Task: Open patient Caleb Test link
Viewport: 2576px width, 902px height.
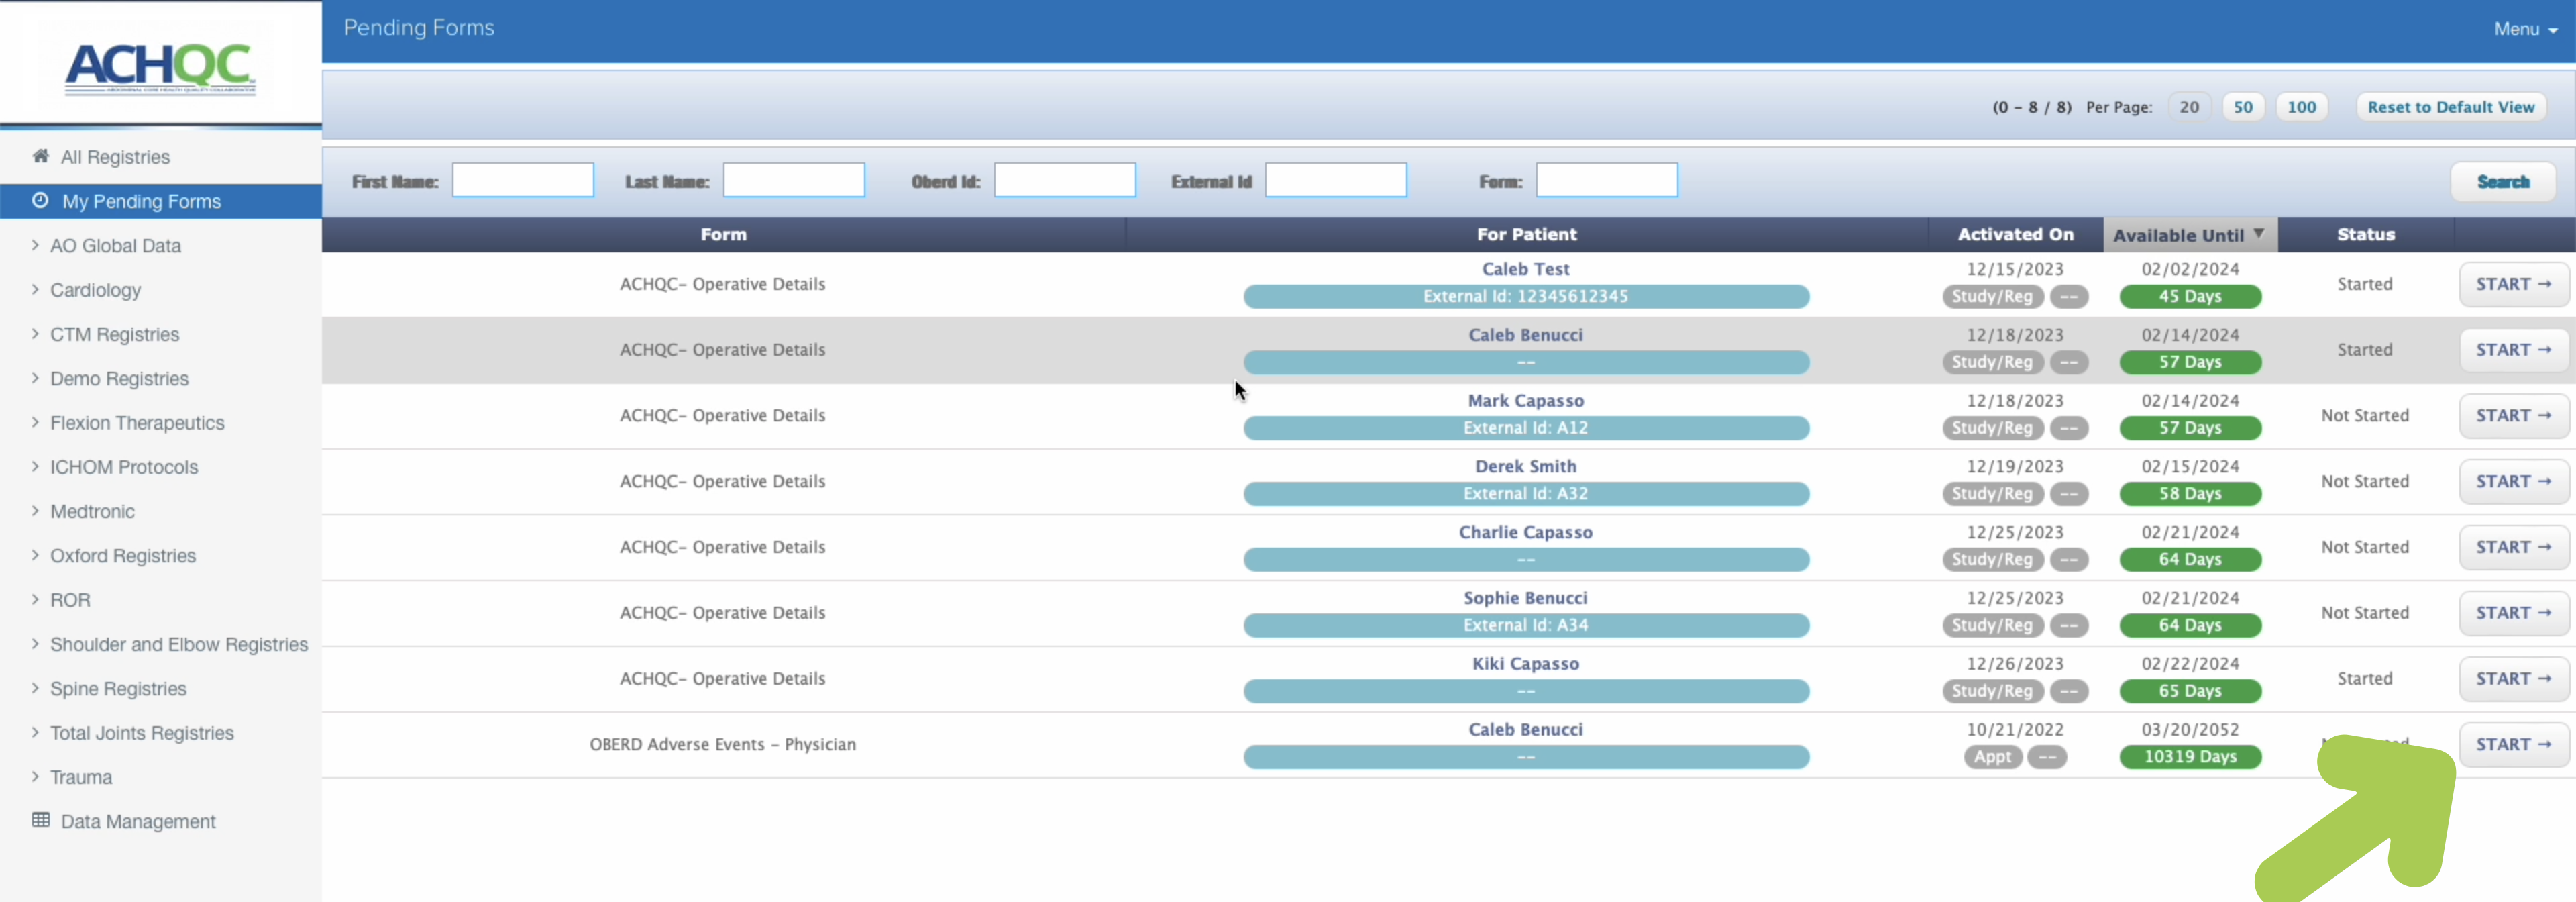Action: click(1525, 269)
